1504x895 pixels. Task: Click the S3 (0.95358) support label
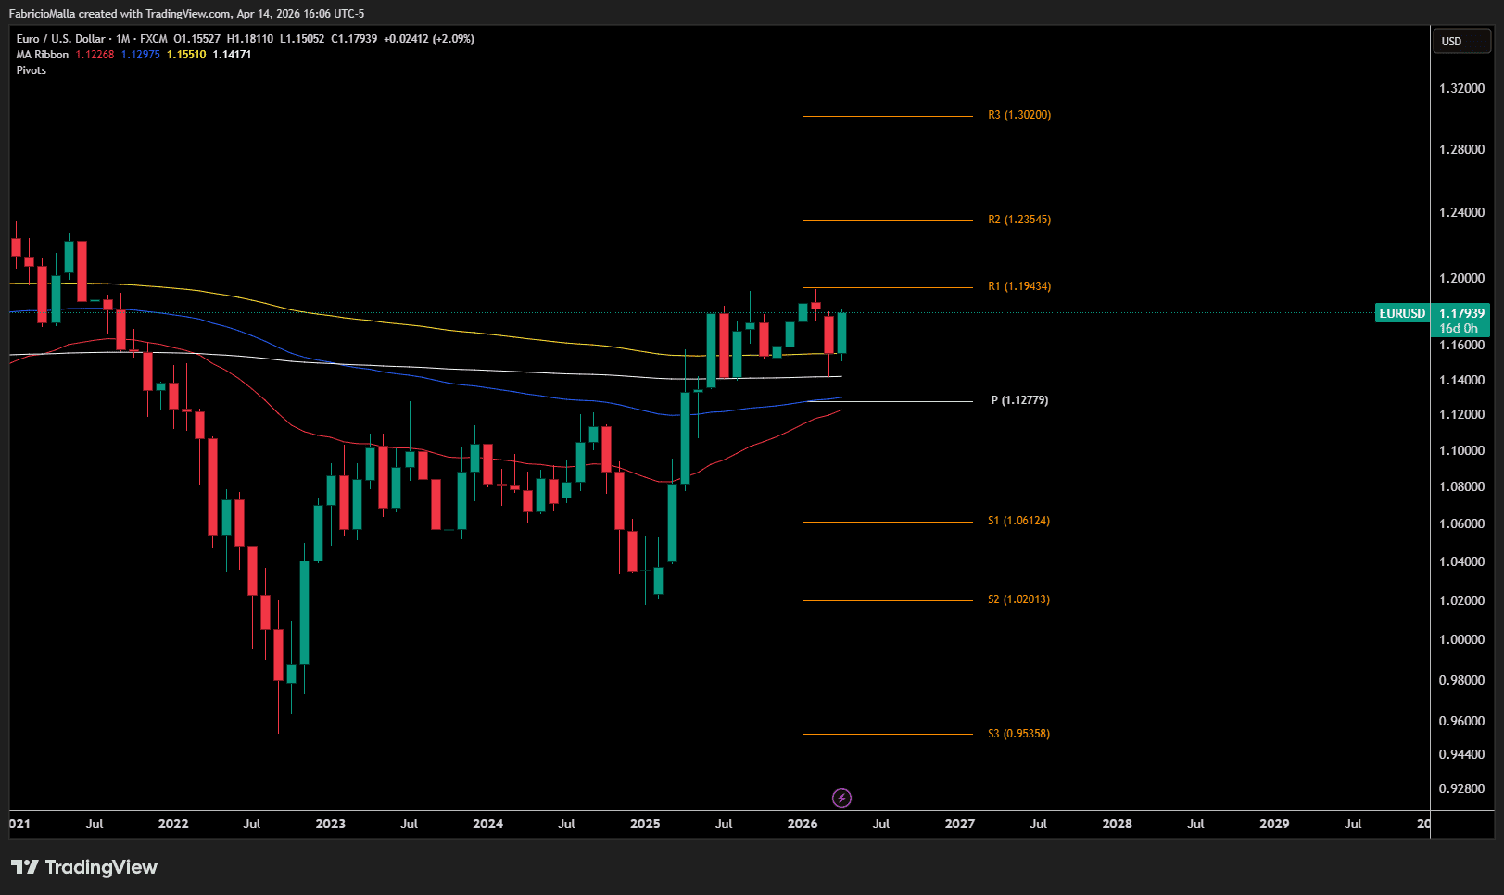[1018, 734]
